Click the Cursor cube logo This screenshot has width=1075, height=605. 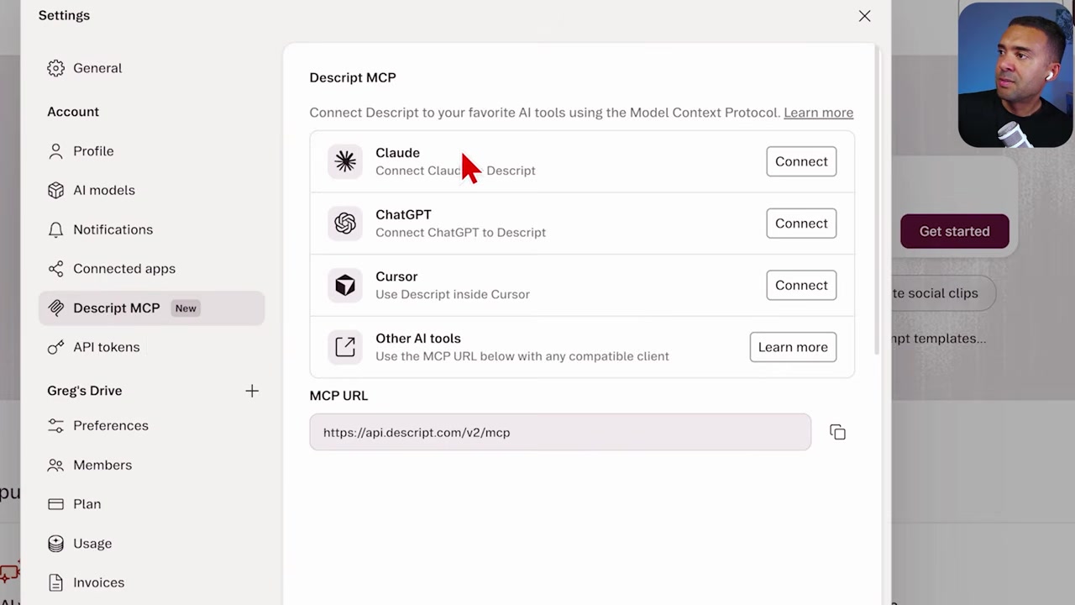click(345, 285)
